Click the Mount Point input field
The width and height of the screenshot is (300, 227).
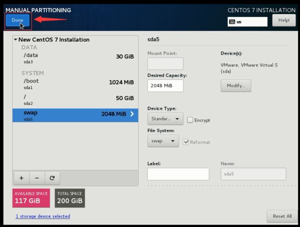click(165, 64)
